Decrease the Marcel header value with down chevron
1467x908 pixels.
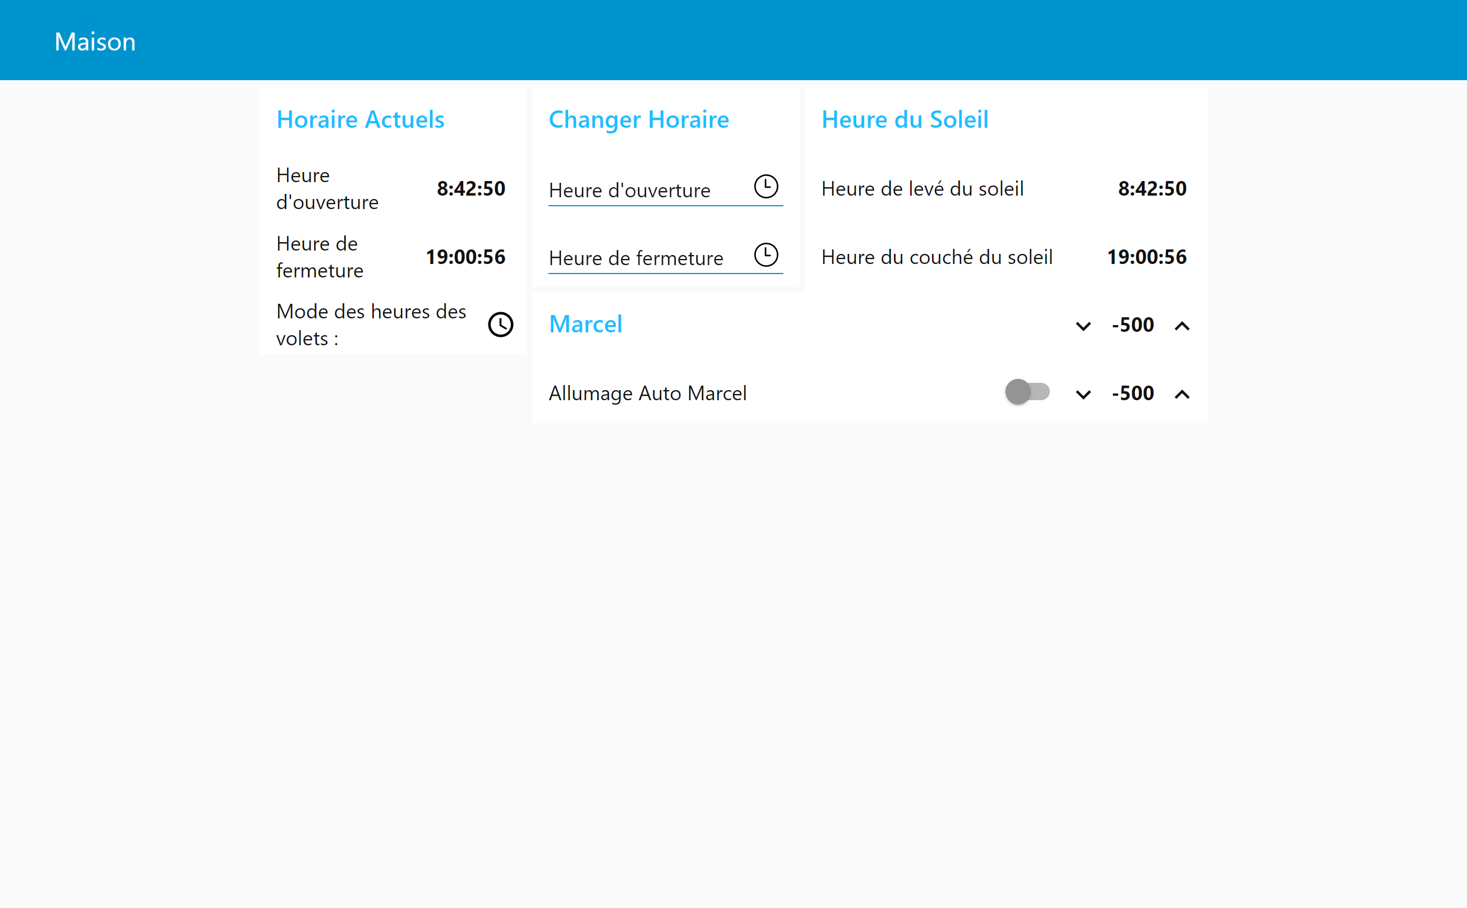point(1083,326)
